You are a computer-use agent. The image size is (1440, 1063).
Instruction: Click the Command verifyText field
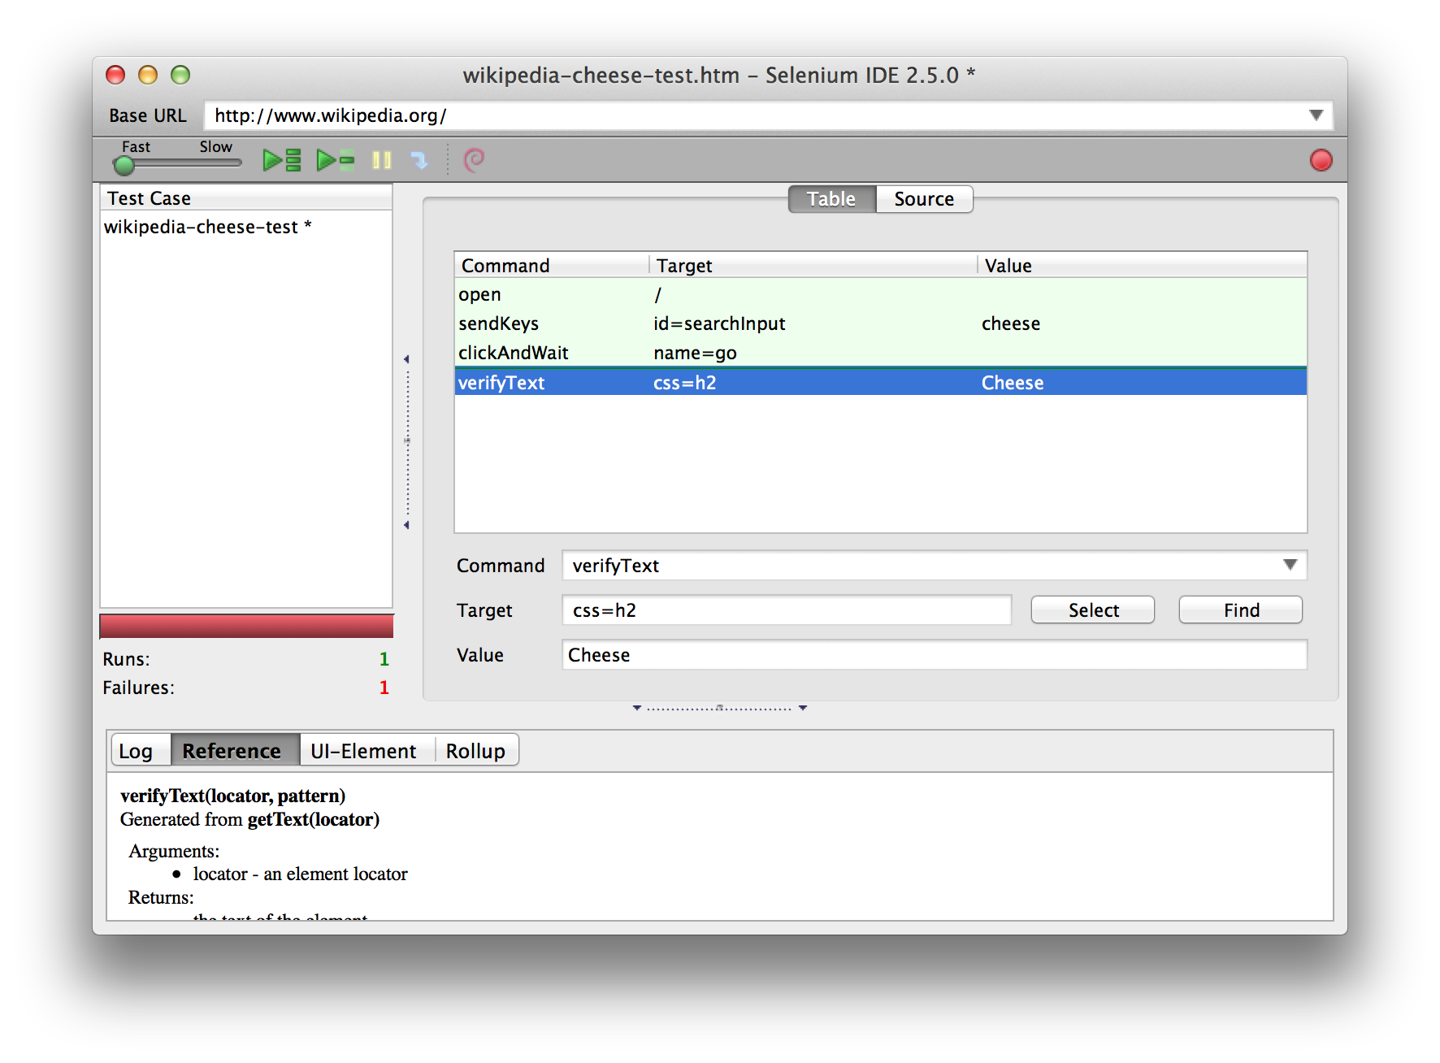pos(934,566)
